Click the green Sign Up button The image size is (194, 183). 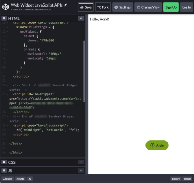click(171, 7)
